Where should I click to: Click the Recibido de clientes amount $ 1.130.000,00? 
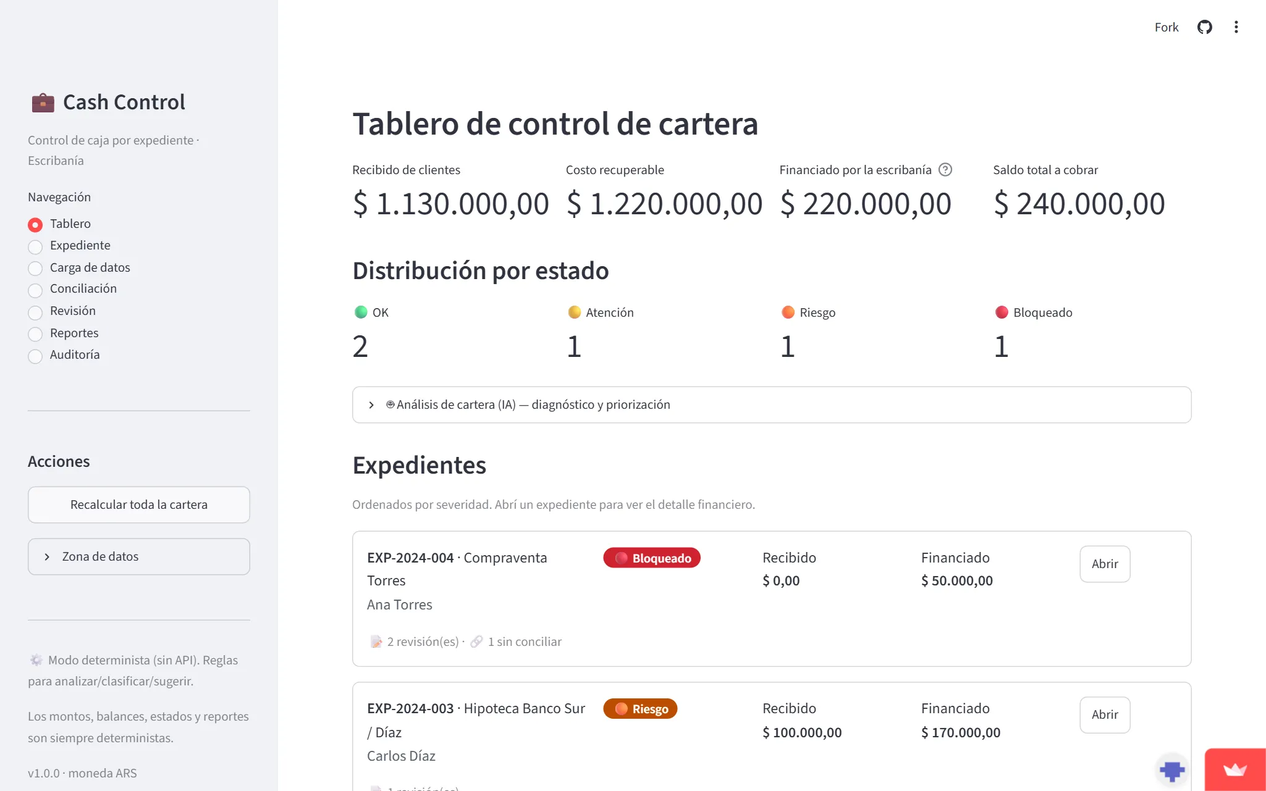click(x=450, y=204)
